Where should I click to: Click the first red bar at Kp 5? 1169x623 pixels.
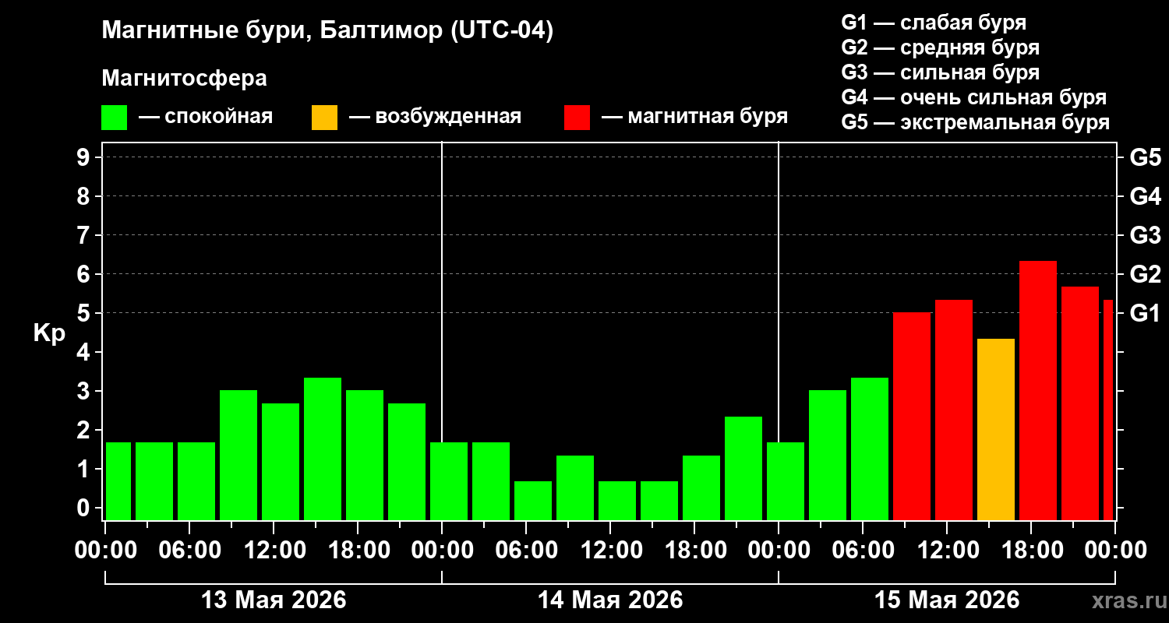tap(912, 416)
